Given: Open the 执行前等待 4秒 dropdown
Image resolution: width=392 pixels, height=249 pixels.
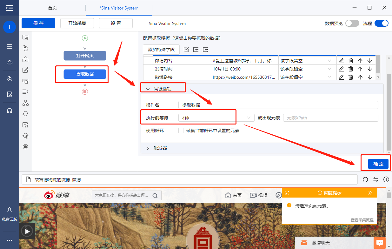Looking at the screenshot, I should [x=216, y=118].
